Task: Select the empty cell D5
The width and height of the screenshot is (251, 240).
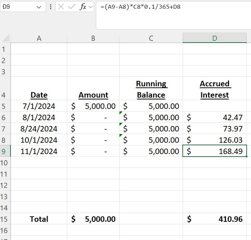Action: 215,106
